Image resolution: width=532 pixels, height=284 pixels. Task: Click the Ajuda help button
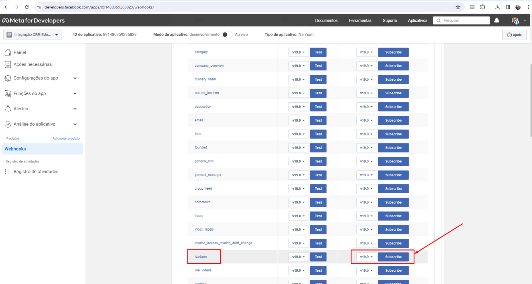(x=514, y=35)
